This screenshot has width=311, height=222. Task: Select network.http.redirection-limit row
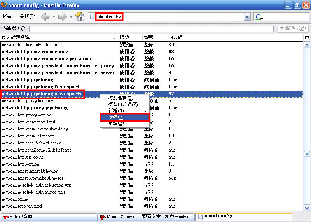click(152, 122)
